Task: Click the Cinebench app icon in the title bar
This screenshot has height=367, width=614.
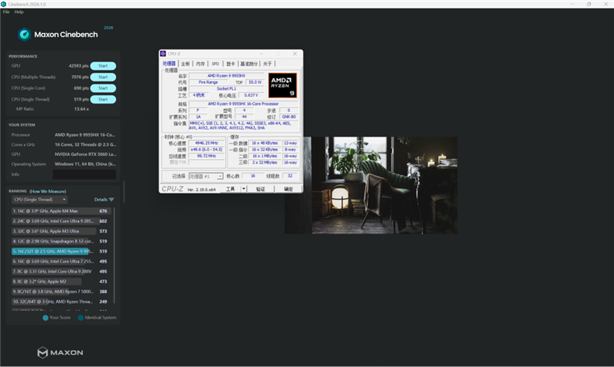Action: point(4,4)
